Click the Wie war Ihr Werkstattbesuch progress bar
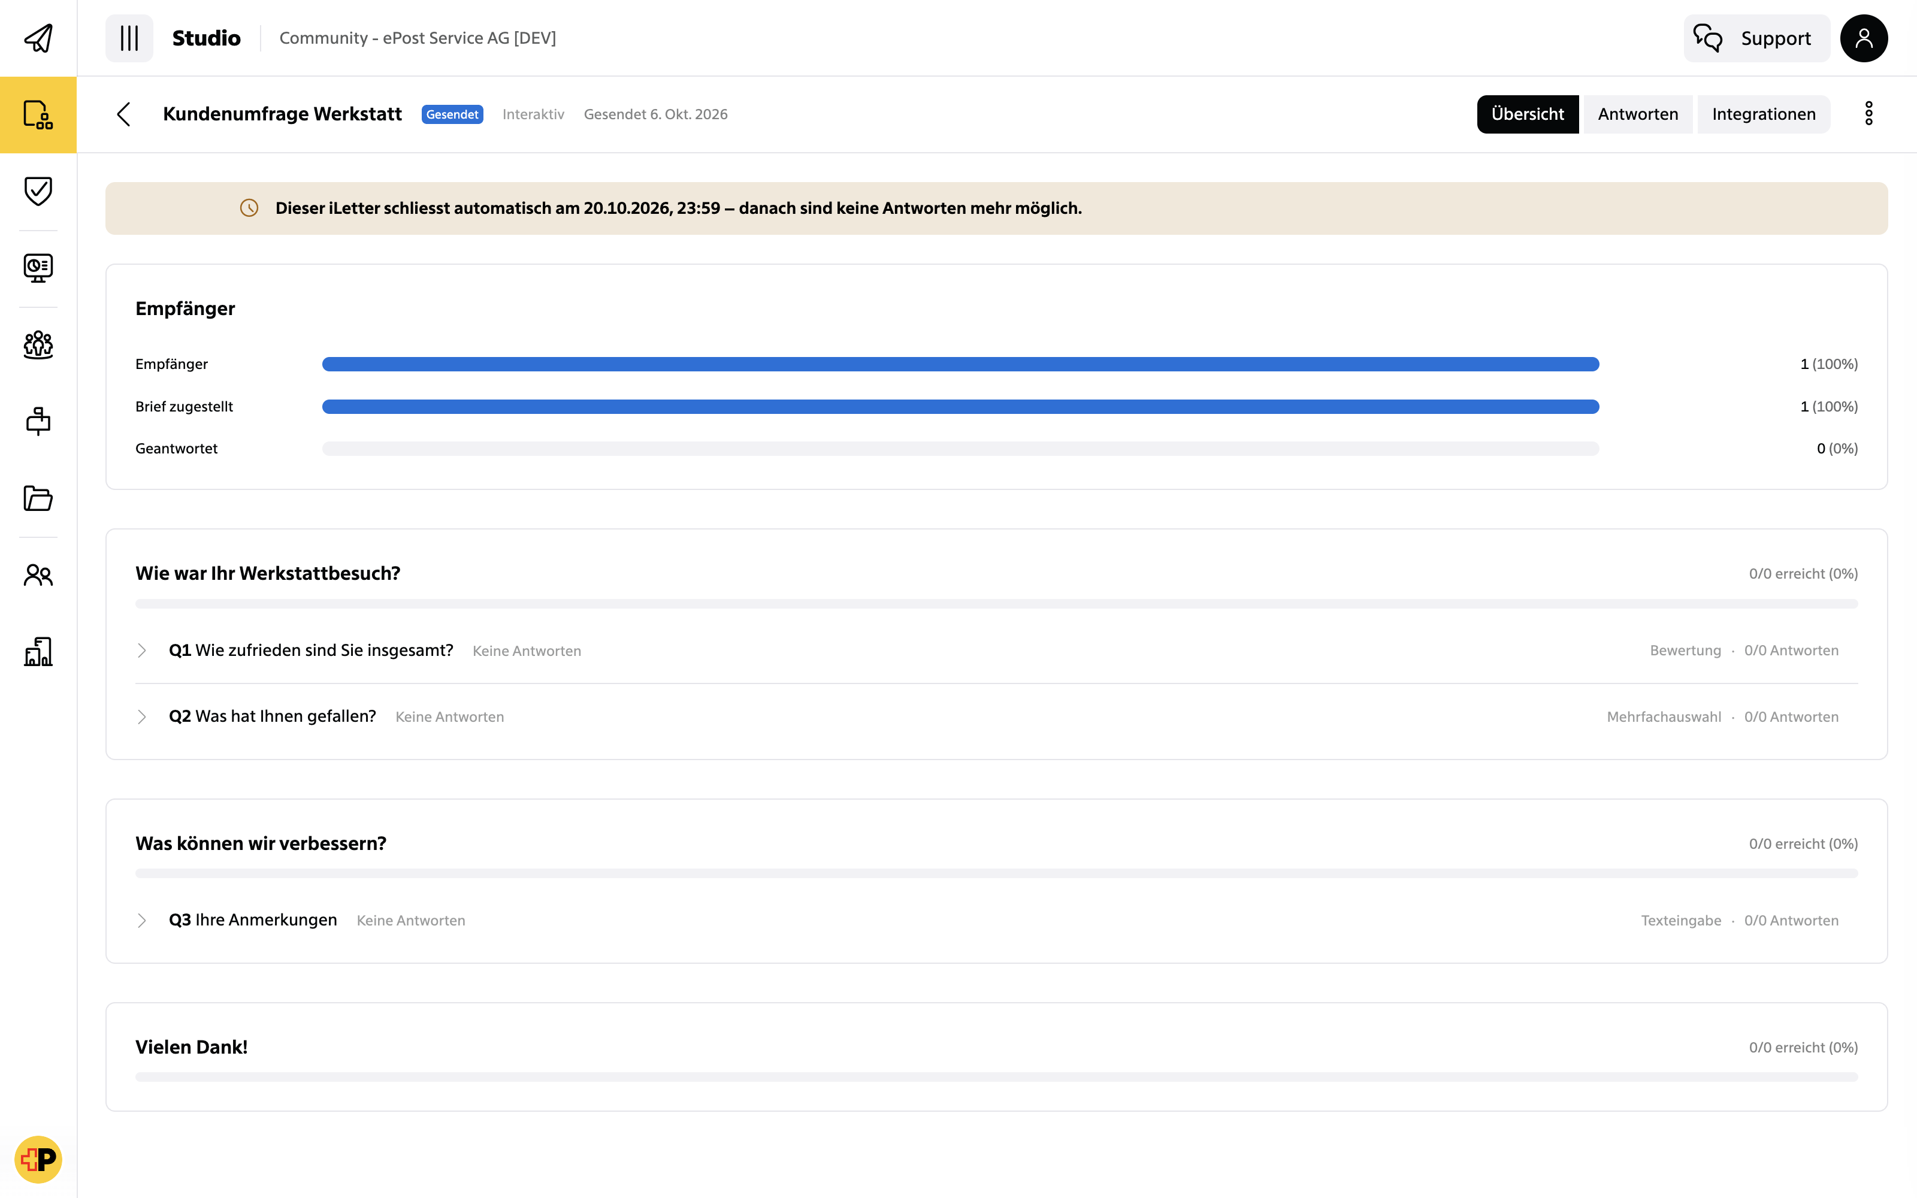 [996, 604]
